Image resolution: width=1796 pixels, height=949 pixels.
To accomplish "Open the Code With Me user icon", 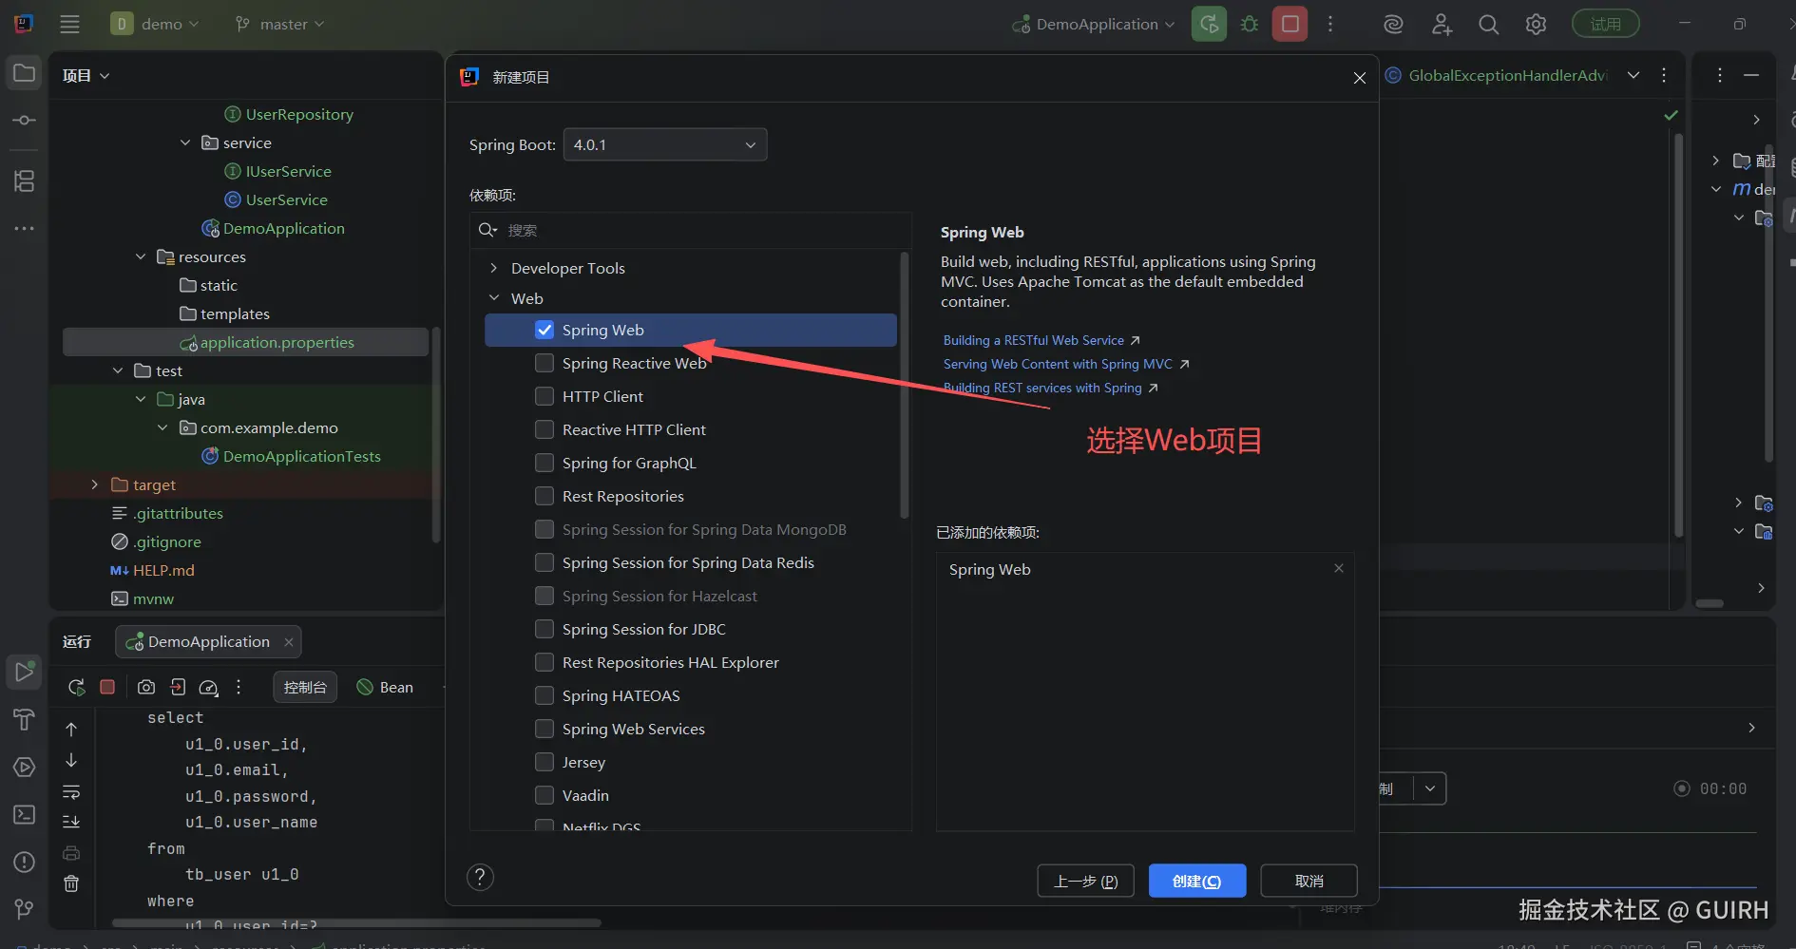I will coord(1442,25).
